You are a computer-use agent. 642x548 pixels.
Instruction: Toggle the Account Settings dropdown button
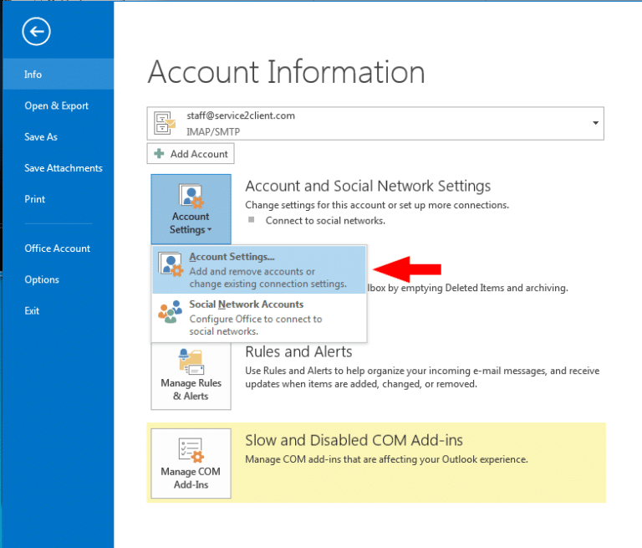191,209
